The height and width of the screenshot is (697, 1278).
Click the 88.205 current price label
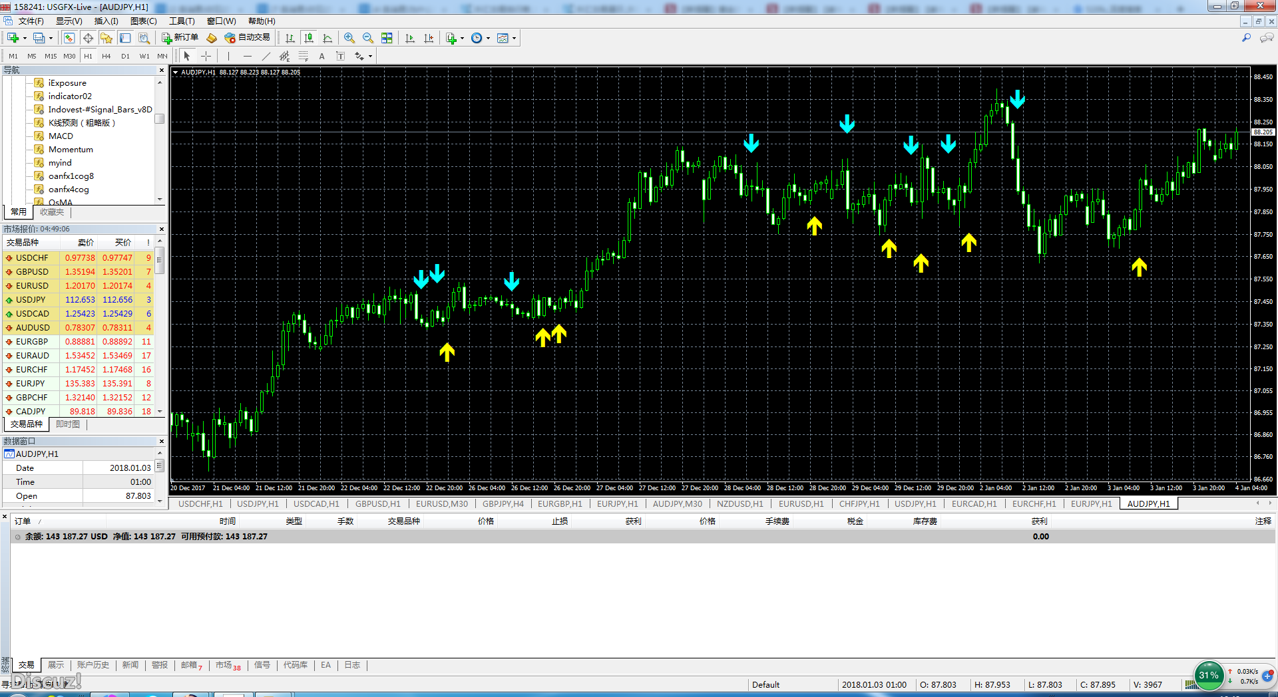coord(1263,132)
